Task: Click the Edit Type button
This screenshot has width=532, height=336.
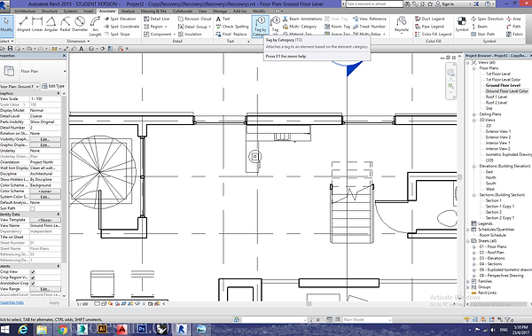Action: click(x=53, y=86)
